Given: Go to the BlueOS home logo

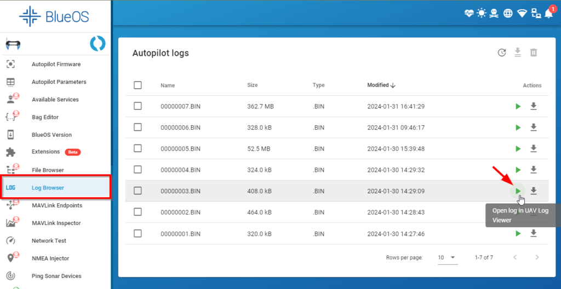Looking at the screenshot, I should click(54, 16).
